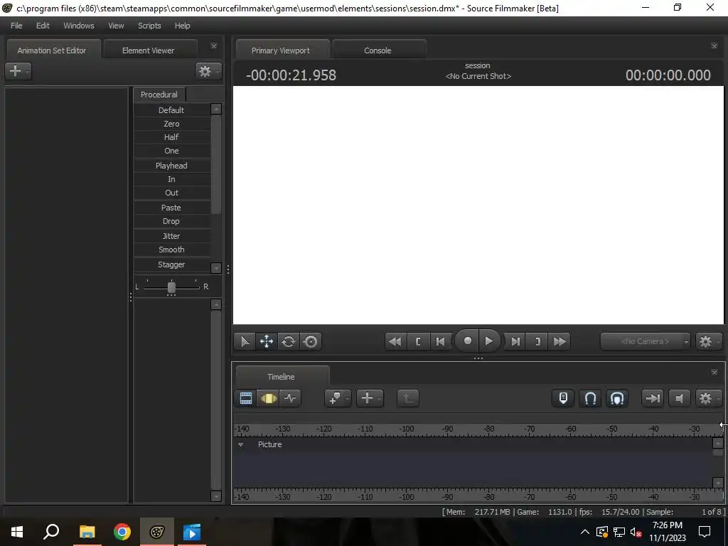Go to next clip bracket button
The image size is (728, 546).
tap(537, 342)
